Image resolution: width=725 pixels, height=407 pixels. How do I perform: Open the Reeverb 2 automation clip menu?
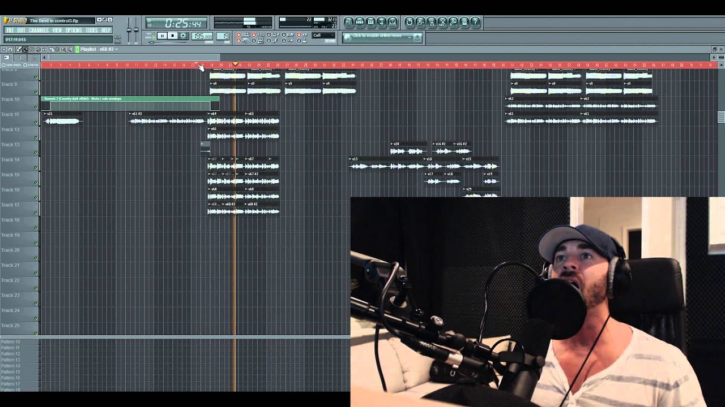pyautogui.click(x=42, y=99)
